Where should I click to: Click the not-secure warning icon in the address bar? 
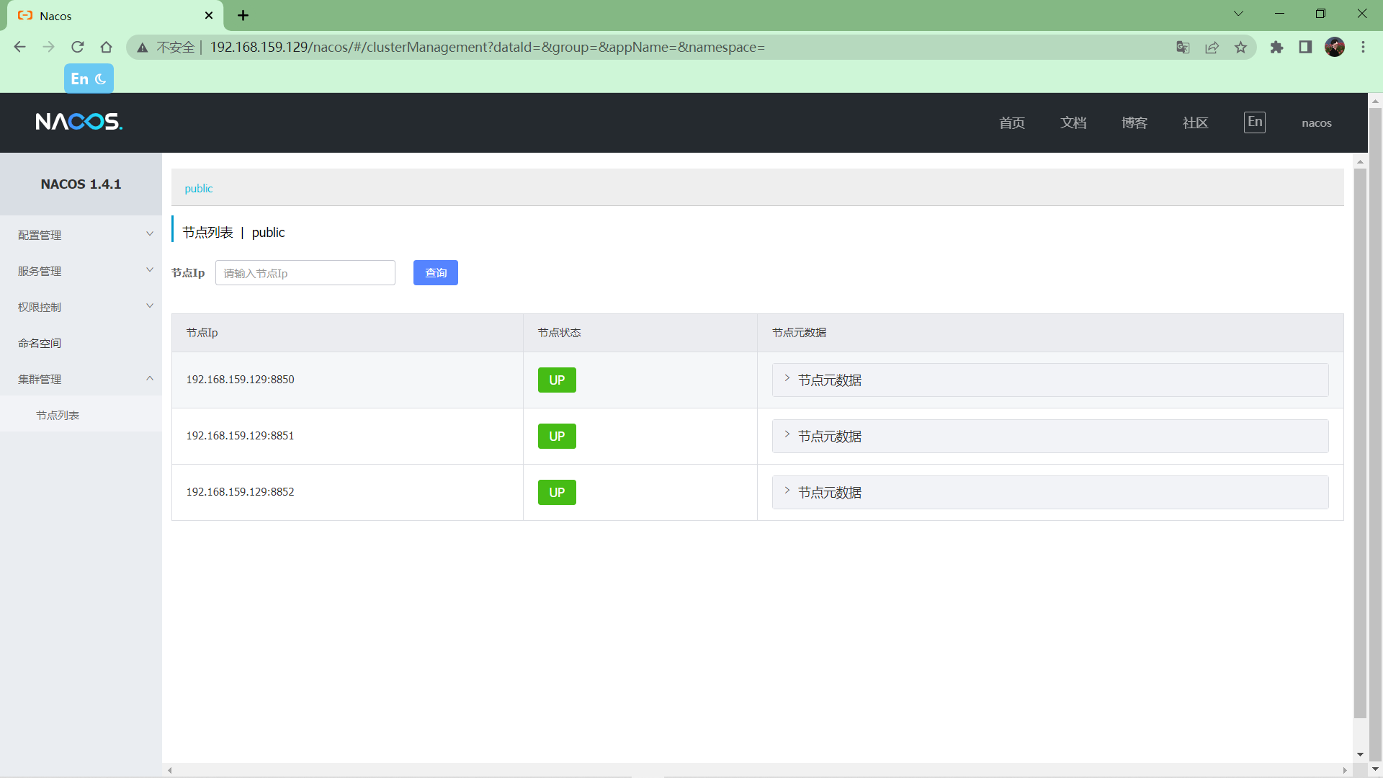143,48
